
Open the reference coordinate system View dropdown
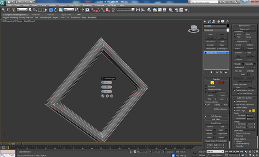coord(68,9)
